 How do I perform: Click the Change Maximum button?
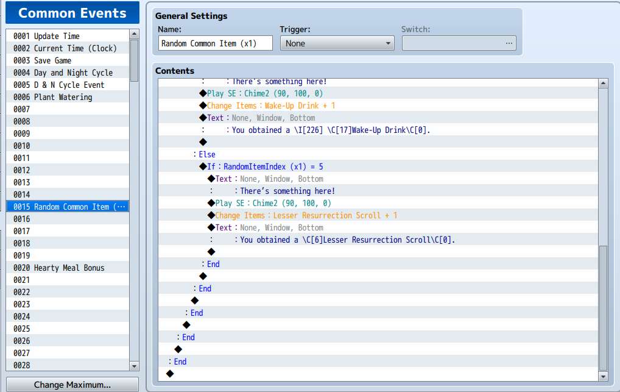pos(72,385)
